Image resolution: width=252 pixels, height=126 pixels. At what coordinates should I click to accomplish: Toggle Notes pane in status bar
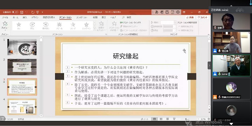coord(145,119)
